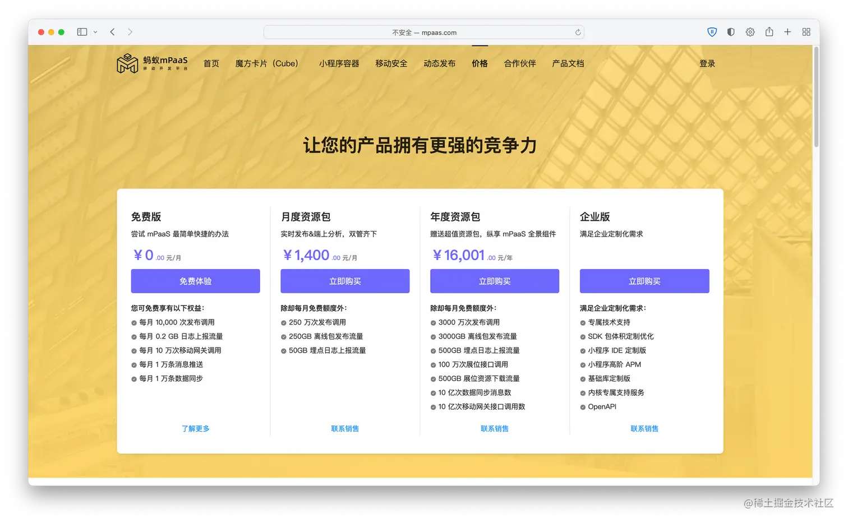Open the 首页 nav item
The height and width of the screenshot is (523, 848).
tap(211, 63)
